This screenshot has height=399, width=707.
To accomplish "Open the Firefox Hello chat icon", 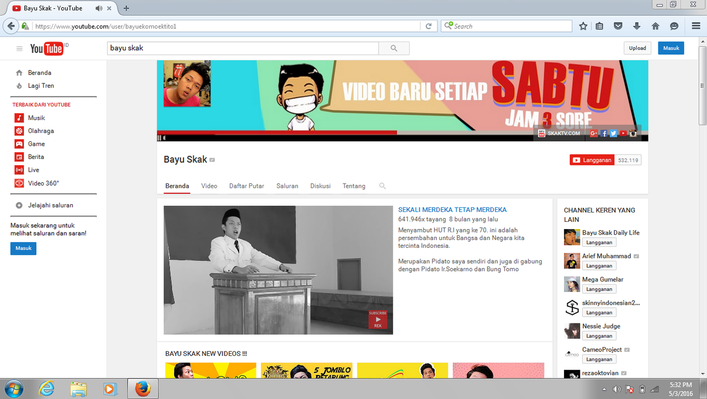I will [674, 26].
